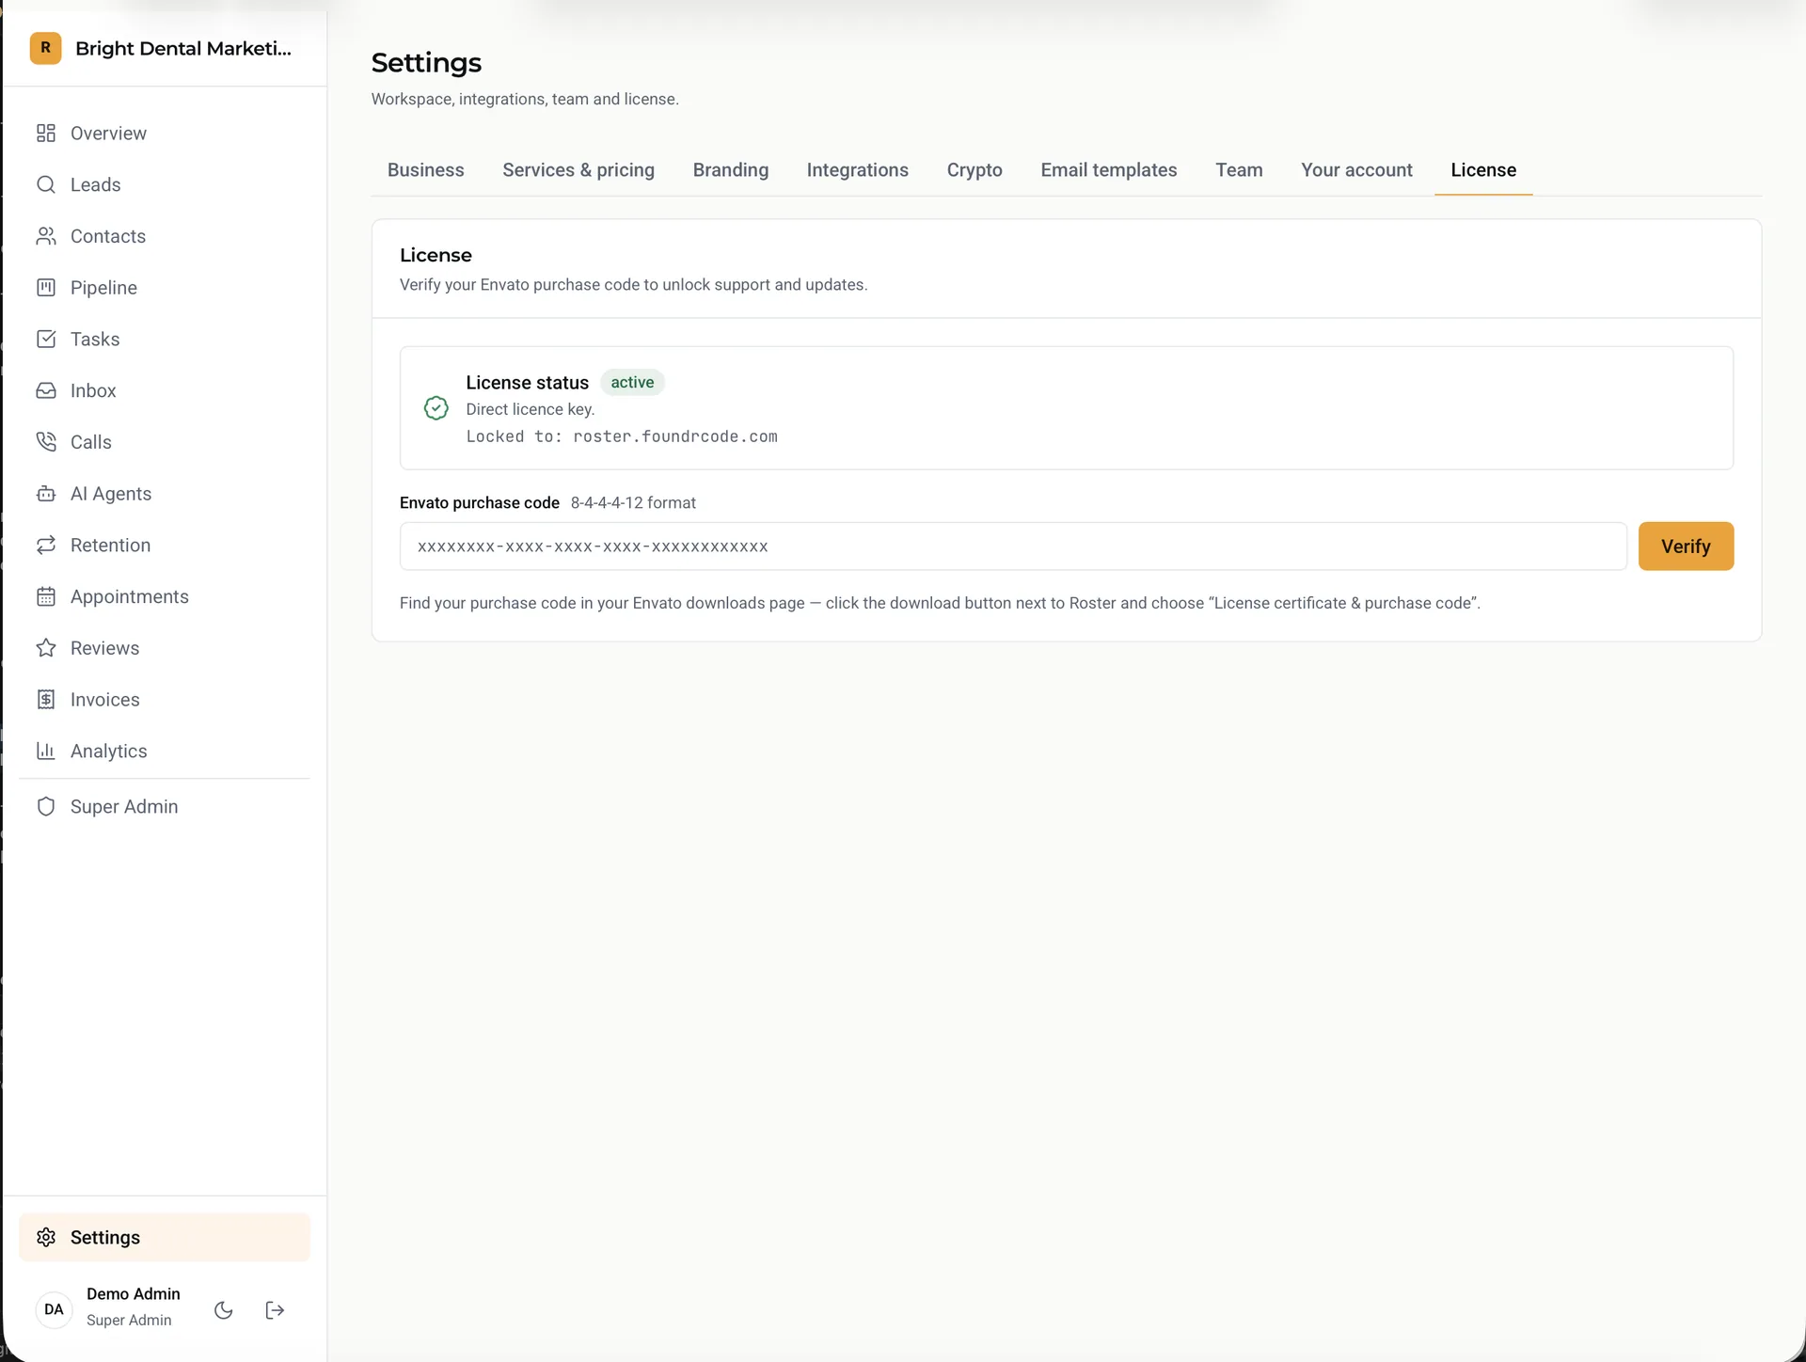Screen dimensions: 1806x1362
Task: Switch to the Branding tab
Action: pos(730,170)
